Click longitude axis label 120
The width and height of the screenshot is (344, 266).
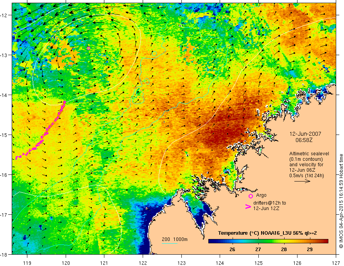[66, 263]
